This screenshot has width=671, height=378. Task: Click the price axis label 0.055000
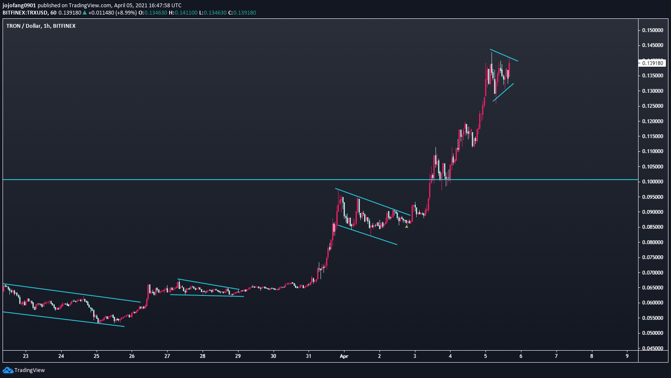tap(653, 318)
